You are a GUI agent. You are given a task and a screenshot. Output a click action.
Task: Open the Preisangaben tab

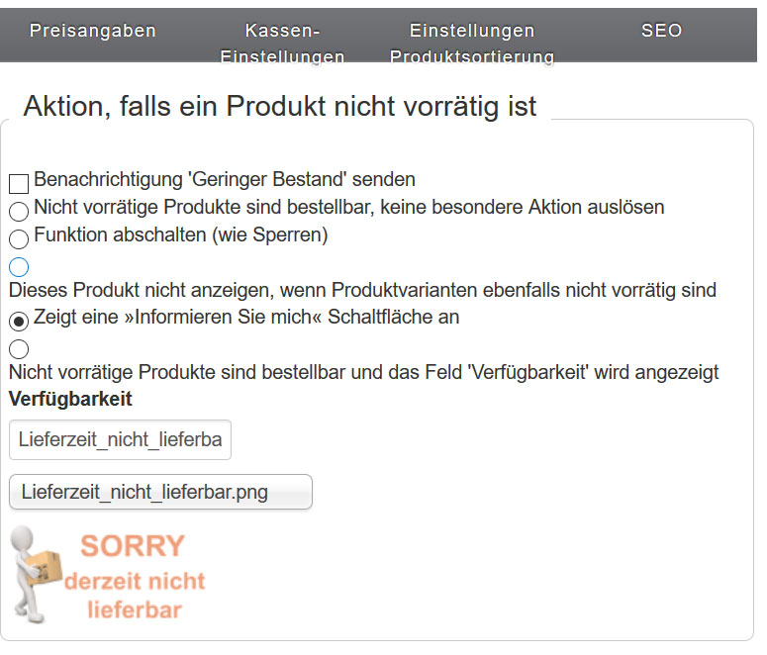click(92, 31)
